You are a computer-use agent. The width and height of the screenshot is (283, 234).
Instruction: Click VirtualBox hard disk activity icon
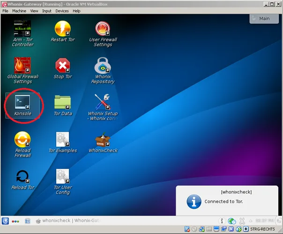click(187, 229)
